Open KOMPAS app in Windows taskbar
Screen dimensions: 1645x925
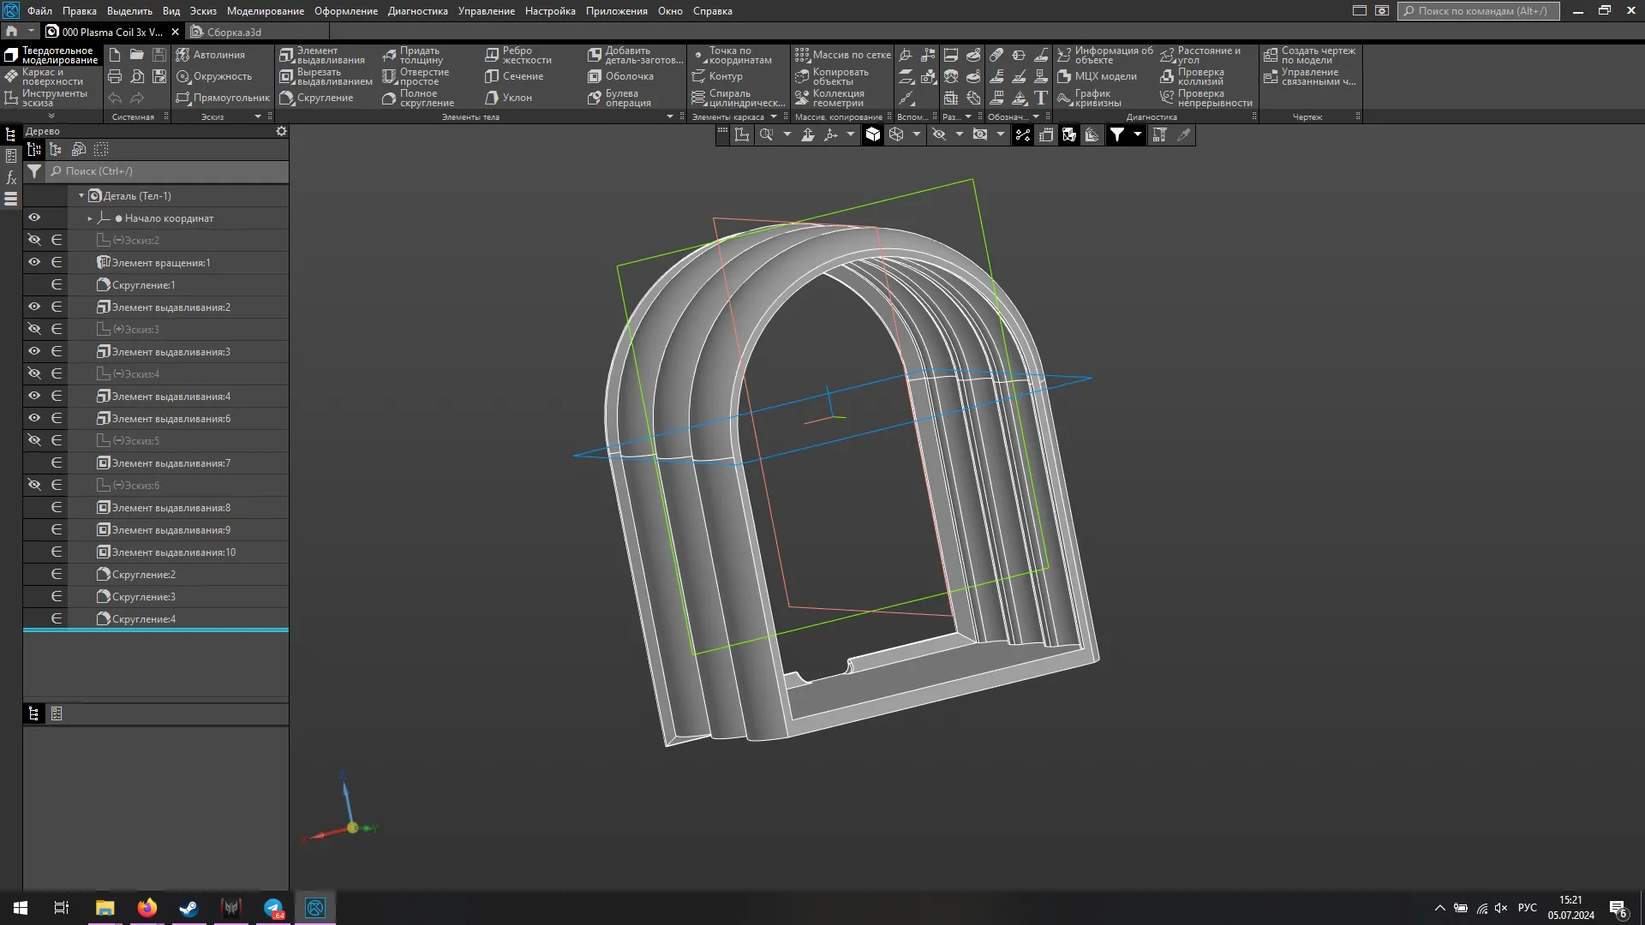[x=315, y=908]
